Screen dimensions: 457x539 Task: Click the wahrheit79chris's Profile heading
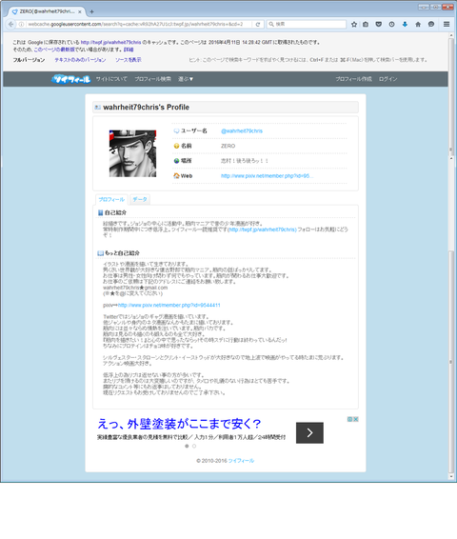coord(146,108)
